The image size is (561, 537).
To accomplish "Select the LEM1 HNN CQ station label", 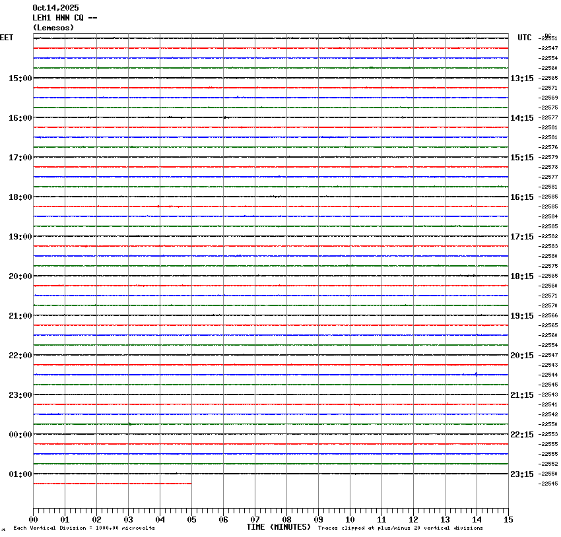I will (65, 18).
